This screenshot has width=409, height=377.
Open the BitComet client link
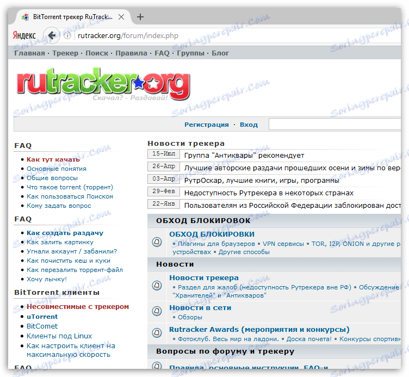[42, 326]
